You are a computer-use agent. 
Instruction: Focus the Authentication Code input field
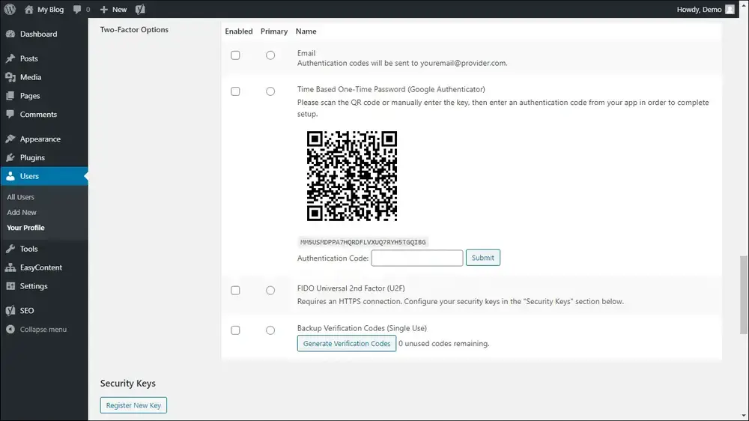click(417, 258)
